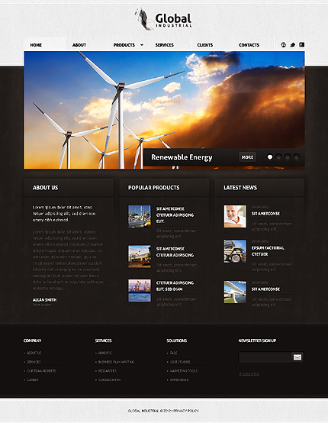Click the round social icon beside Twitter
This screenshot has height=423, width=328.
click(x=283, y=45)
